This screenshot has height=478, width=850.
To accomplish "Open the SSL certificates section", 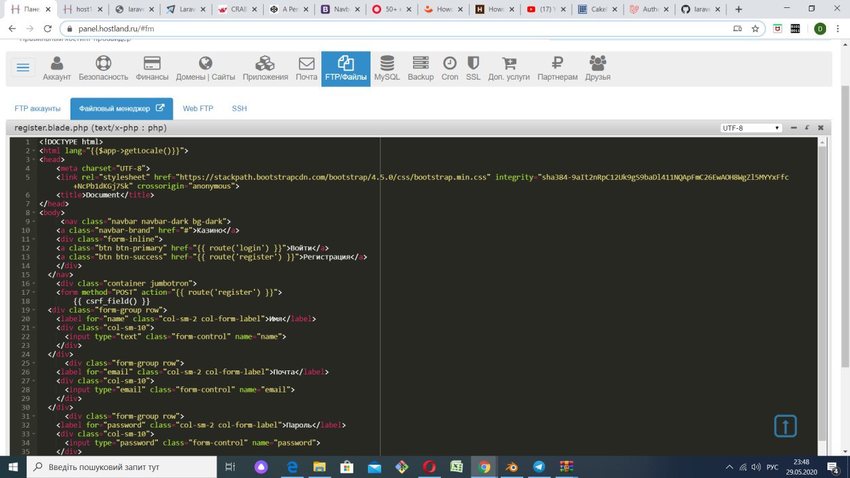I will (x=473, y=69).
